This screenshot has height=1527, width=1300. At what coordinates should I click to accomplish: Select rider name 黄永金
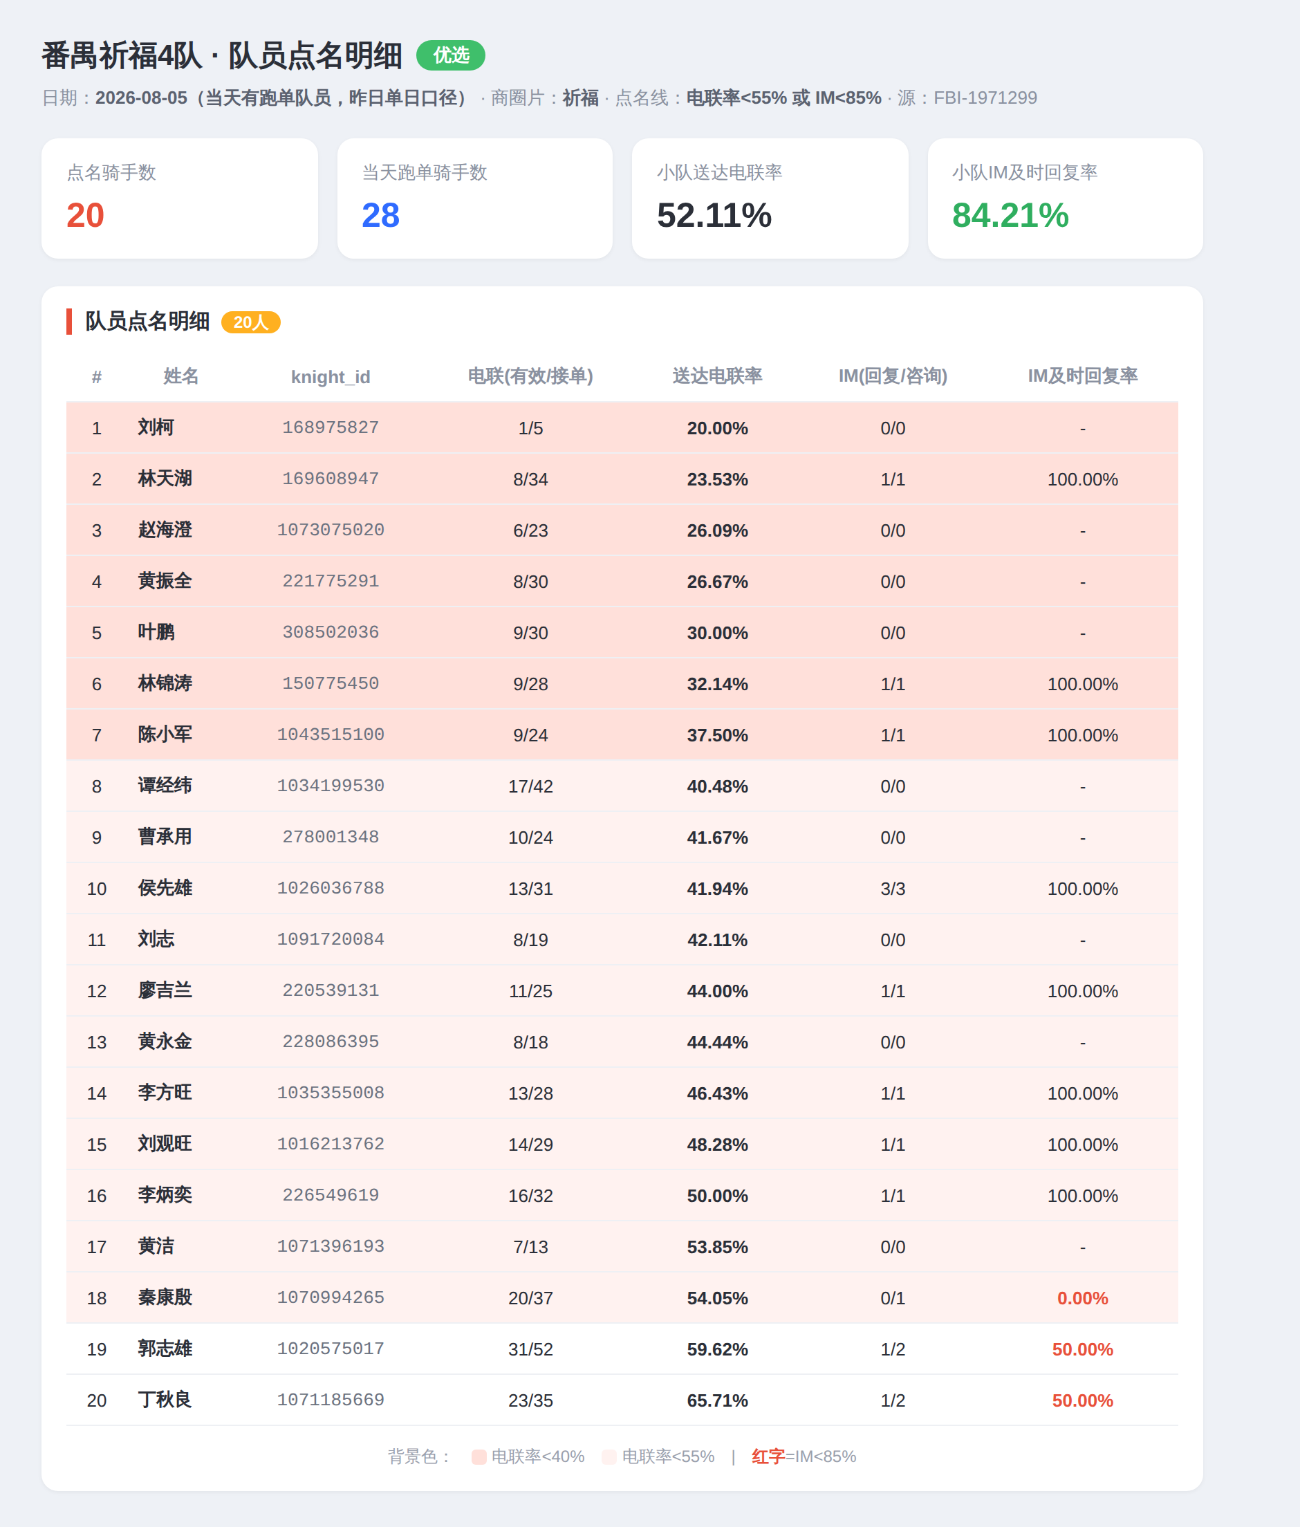click(x=165, y=1042)
